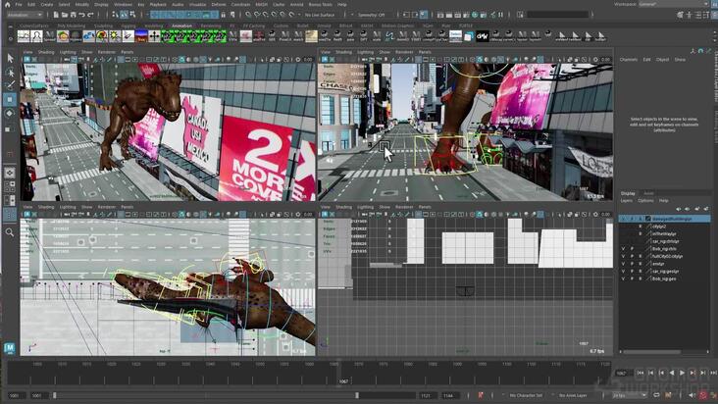The image size is (718, 404).
Task: Switch to the Display tab in layer editor
Action: 628,193
